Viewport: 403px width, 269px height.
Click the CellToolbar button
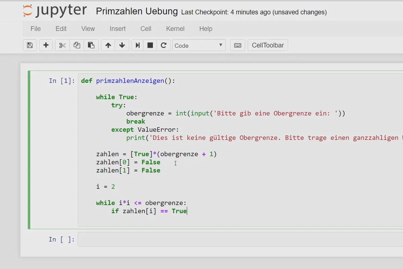268,45
